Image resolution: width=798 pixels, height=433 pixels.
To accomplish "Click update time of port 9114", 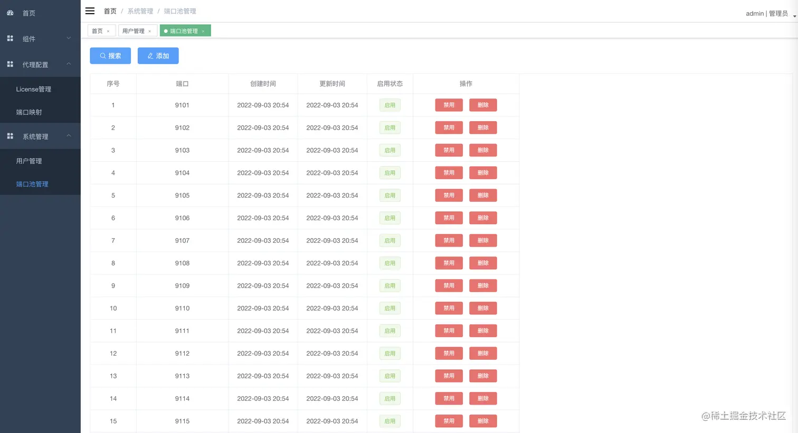I will pyautogui.click(x=332, y=398).
